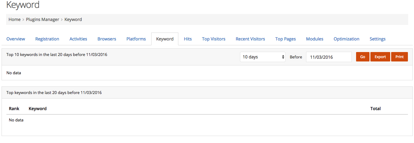Go to the Browsers tab
Viewport: 414px width, 143px height.
pyautogui.click(x=107, y=39)
